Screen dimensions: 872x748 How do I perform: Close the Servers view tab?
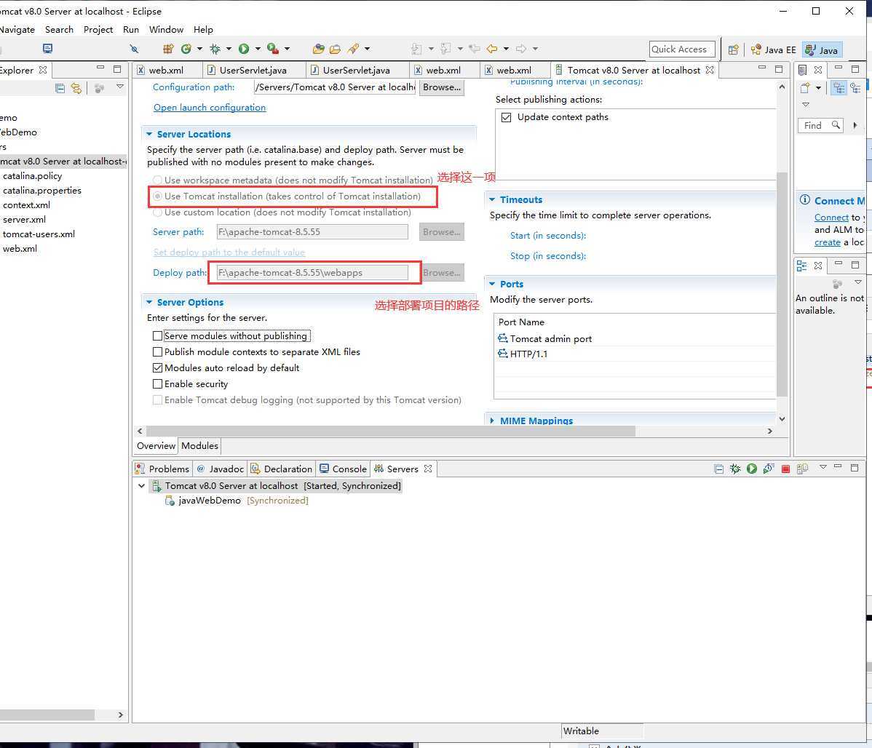point(428,469)
